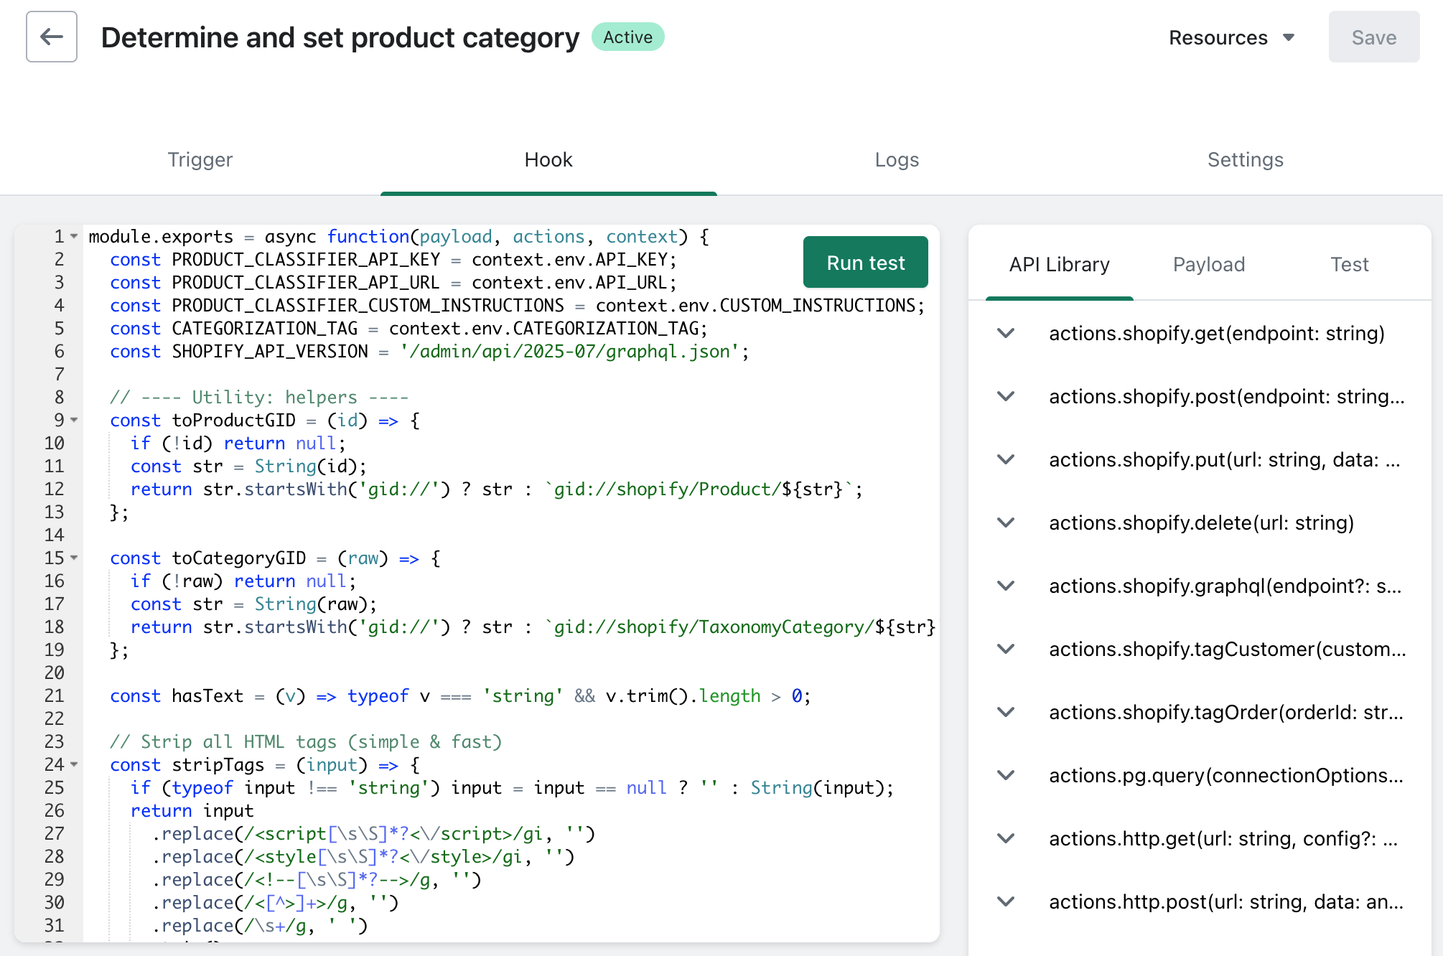The height and width of the screenshot is (956, 1443).
Task: Go to the Settings tab
Action: 1245,159
